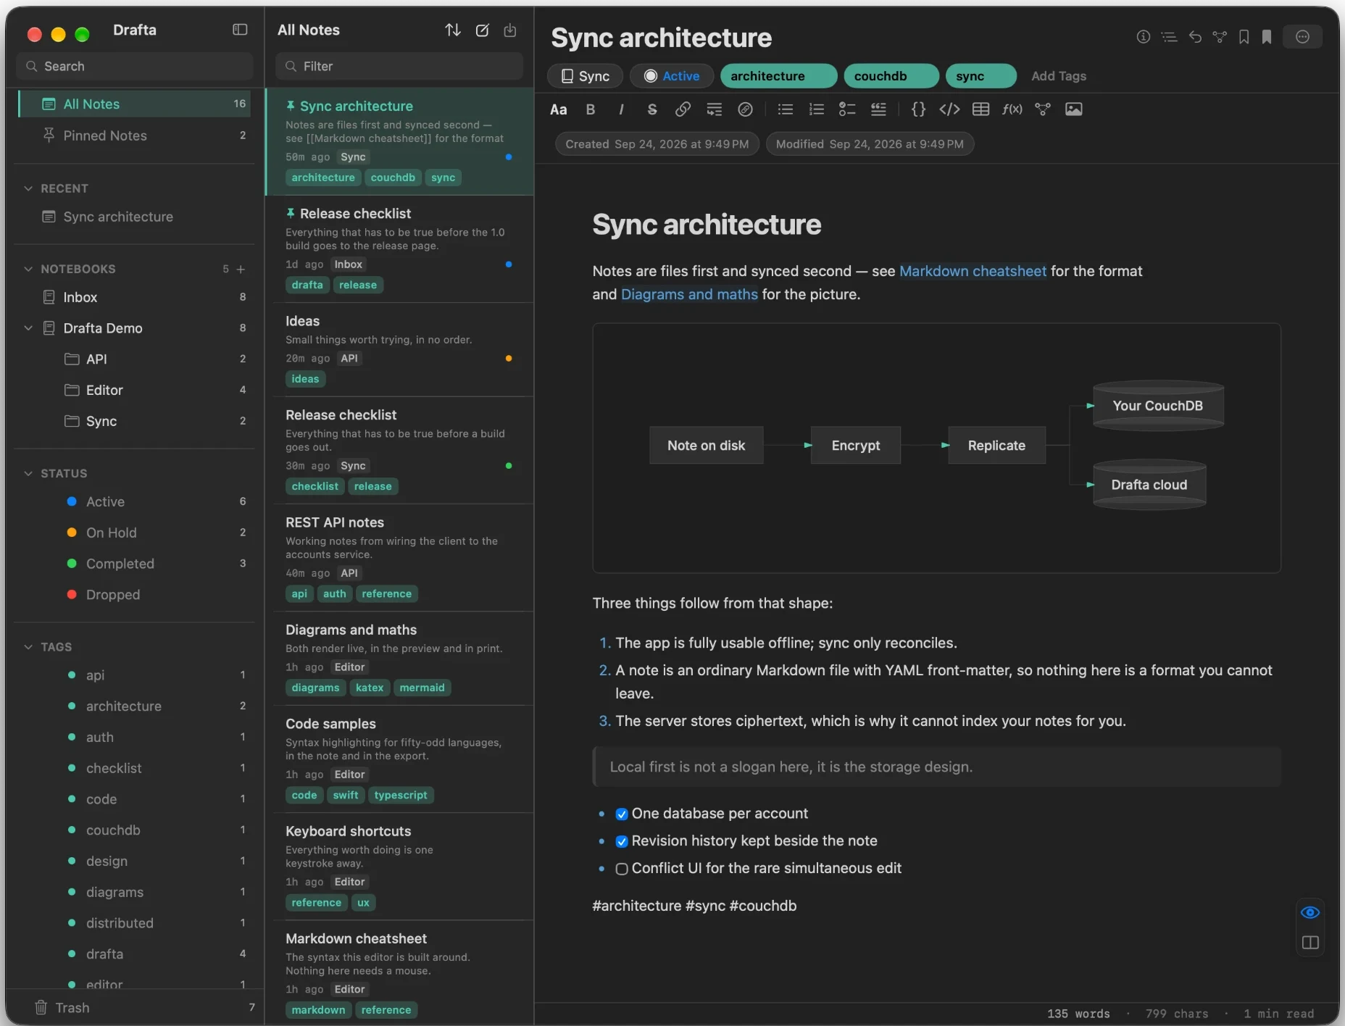This screenshot has width=1345, height=1026.
Task: Uncheck 'Revision history kept beside the note'
Action: [x=621, y=841]
